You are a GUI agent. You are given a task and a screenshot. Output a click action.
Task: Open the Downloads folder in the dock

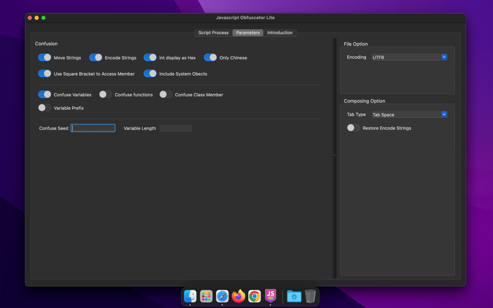pyautogui.click(x=294, y=296)
